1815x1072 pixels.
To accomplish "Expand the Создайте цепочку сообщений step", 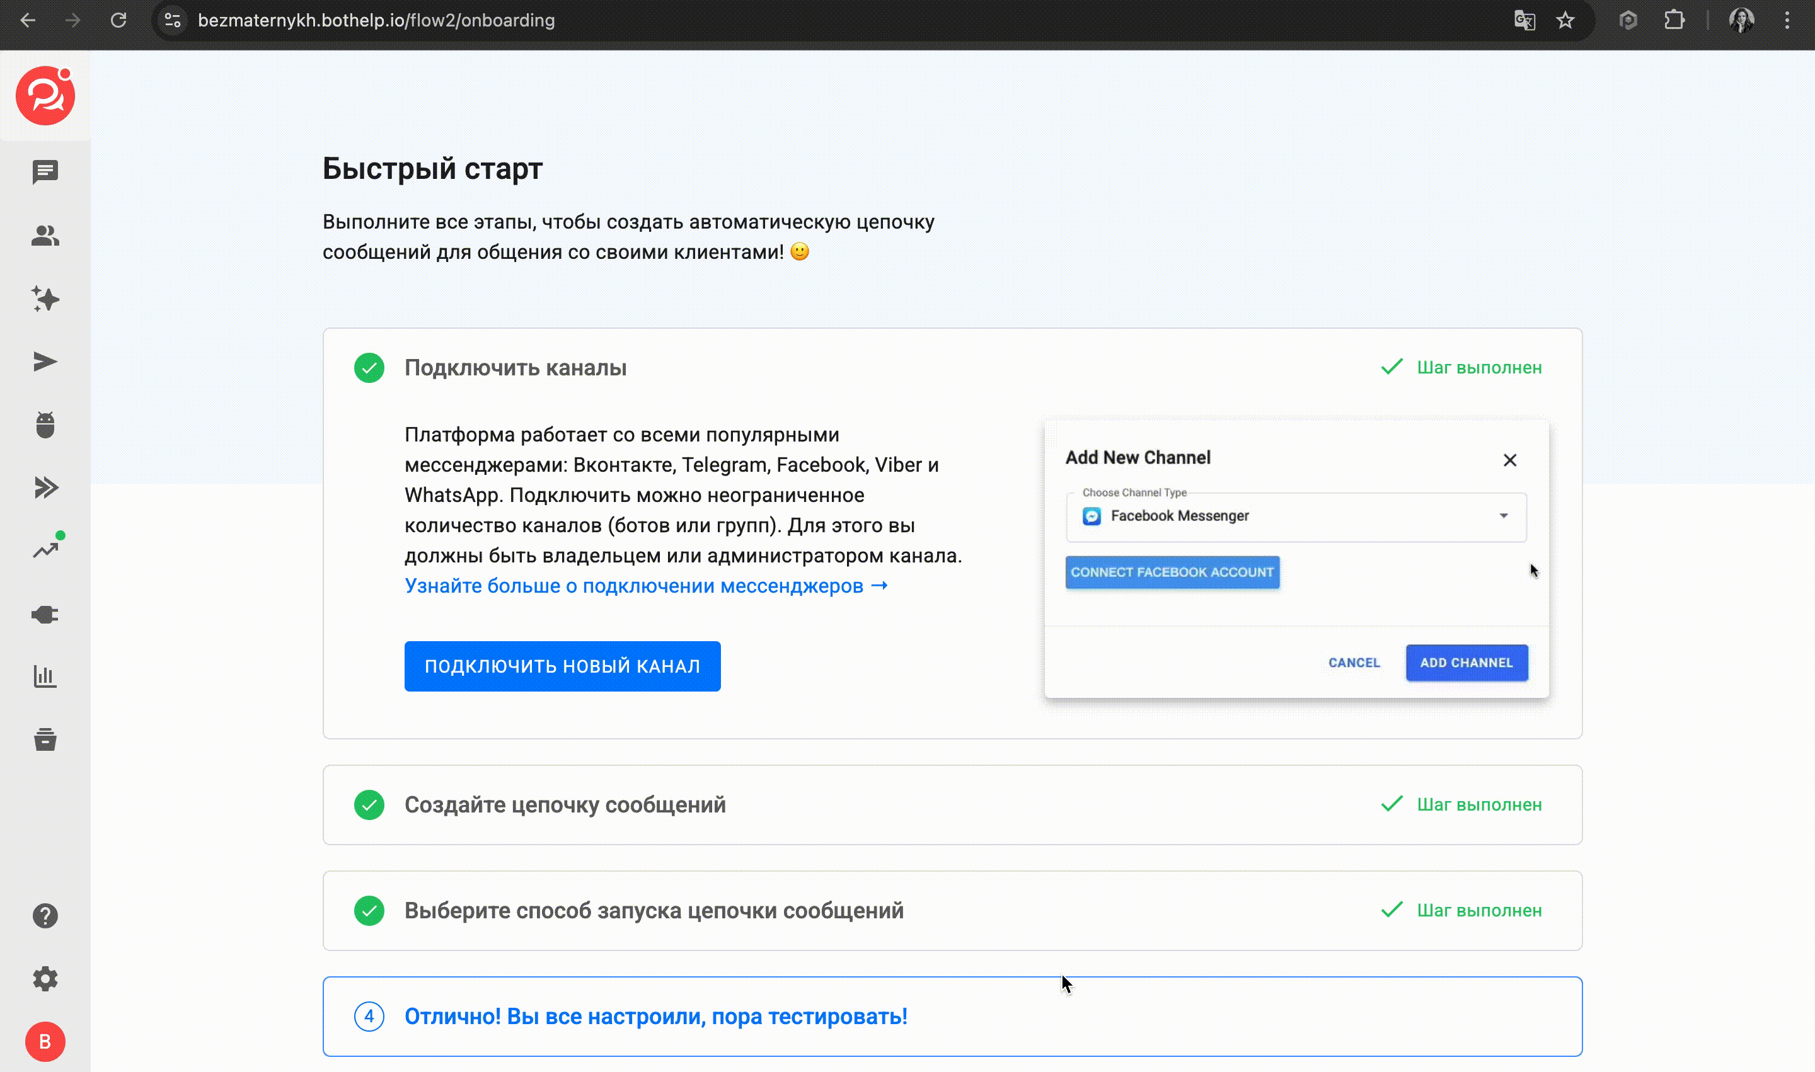I will (565, 805).
